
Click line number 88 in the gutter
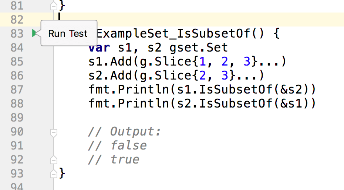click(x=17, y=103)
